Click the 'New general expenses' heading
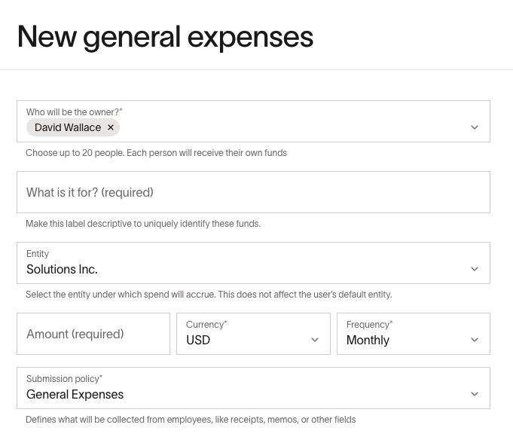Screen dimensions: 513x440 (x=165, y=38)
